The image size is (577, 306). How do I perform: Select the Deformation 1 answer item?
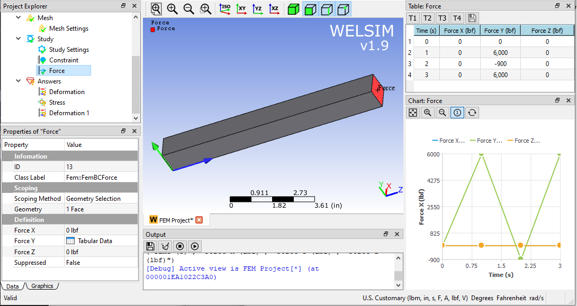(x=69, y=113)
